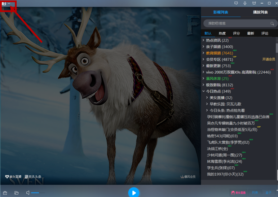This screenshot has height=197, width=278.
Task: Sort list by 评论
Action: 265,33
